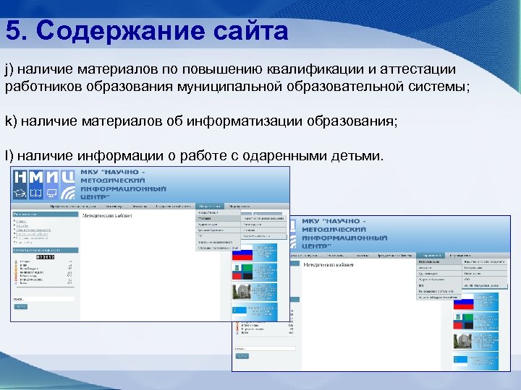Open the nav item right of the active tab, right screenshot
The image size is (521, 390).
460,256
